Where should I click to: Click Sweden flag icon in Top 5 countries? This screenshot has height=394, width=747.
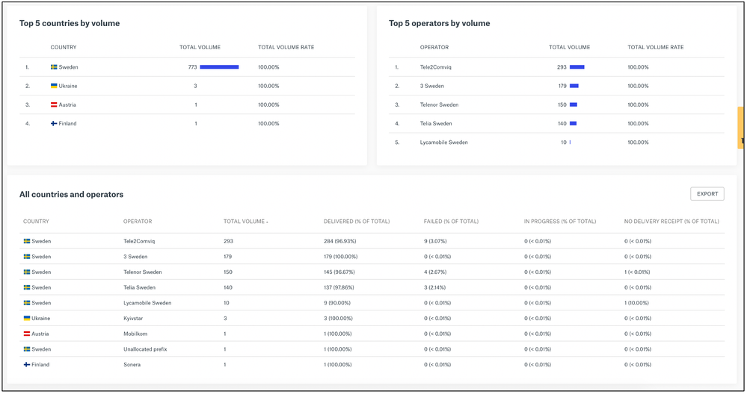click(x=54, y=67)
